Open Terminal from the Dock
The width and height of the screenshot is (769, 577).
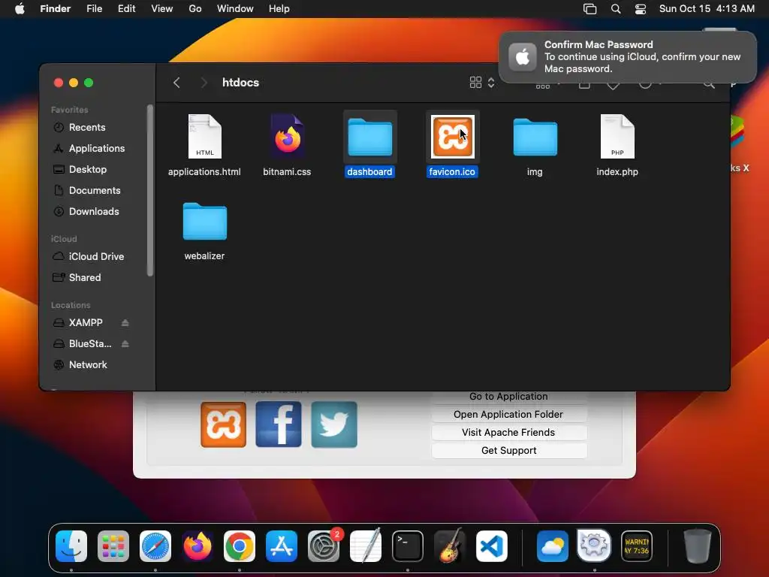(408, 546)
